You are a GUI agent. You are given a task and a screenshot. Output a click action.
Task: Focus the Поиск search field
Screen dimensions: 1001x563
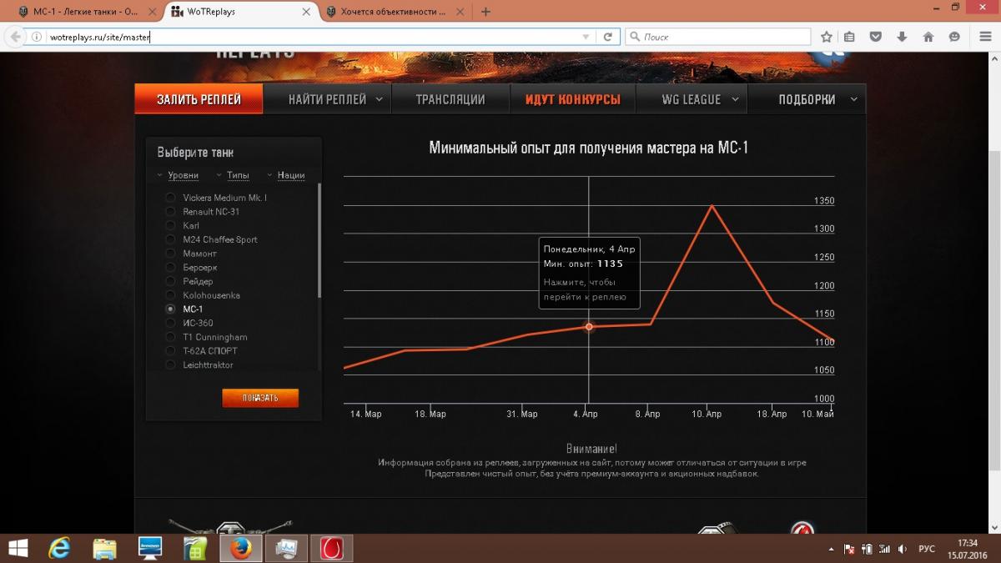coord(717,37)
